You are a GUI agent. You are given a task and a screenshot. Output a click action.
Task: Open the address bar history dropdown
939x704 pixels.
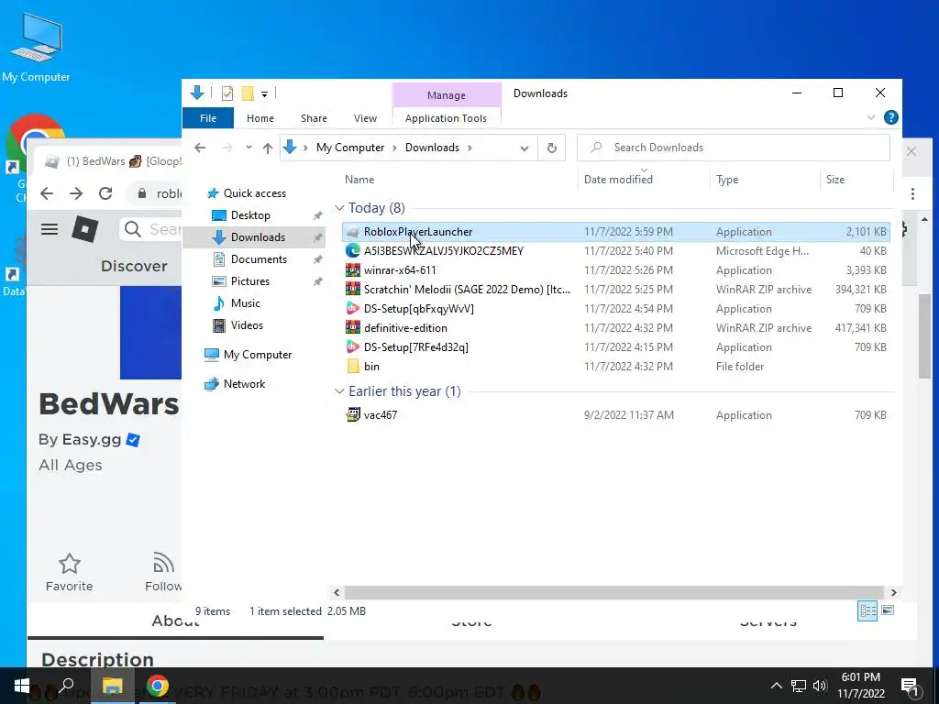pos(525,148)
